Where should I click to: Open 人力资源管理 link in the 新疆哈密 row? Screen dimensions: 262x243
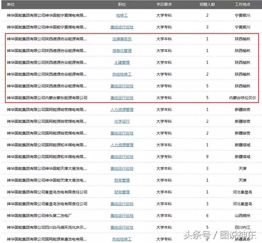click(x=122, y=110)
